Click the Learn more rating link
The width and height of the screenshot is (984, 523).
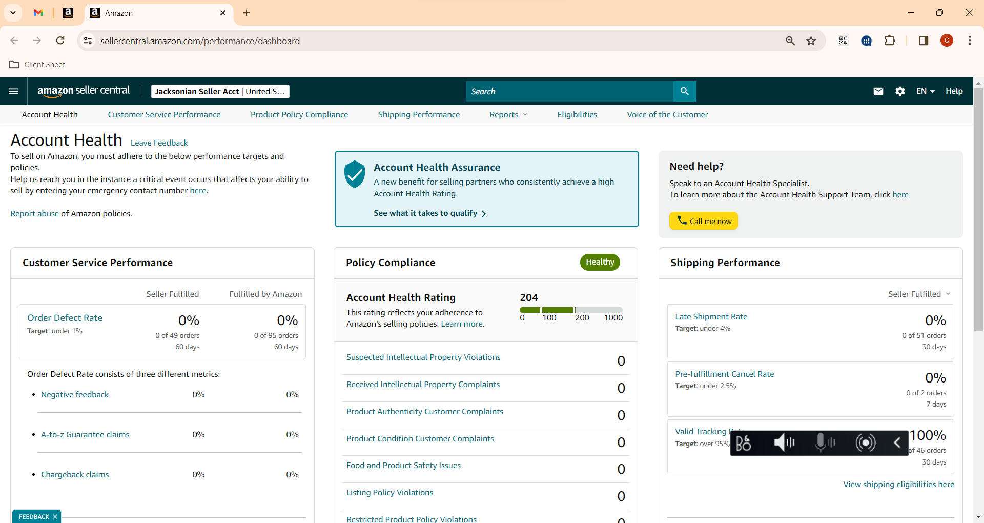pos(462,324)
